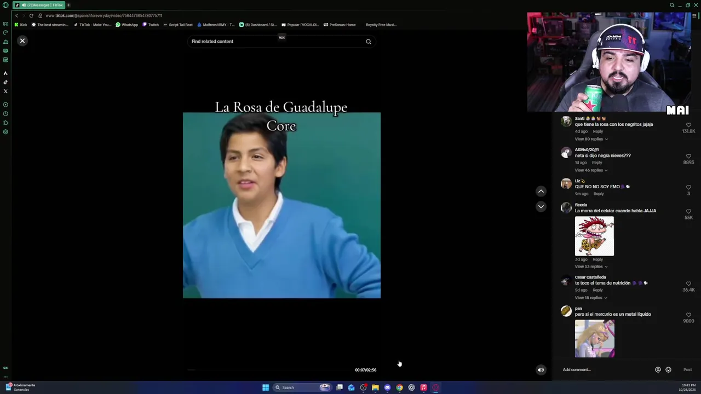
Task: Open GX Corner gamepad icon in sidebar
Action: pos(5,24)
